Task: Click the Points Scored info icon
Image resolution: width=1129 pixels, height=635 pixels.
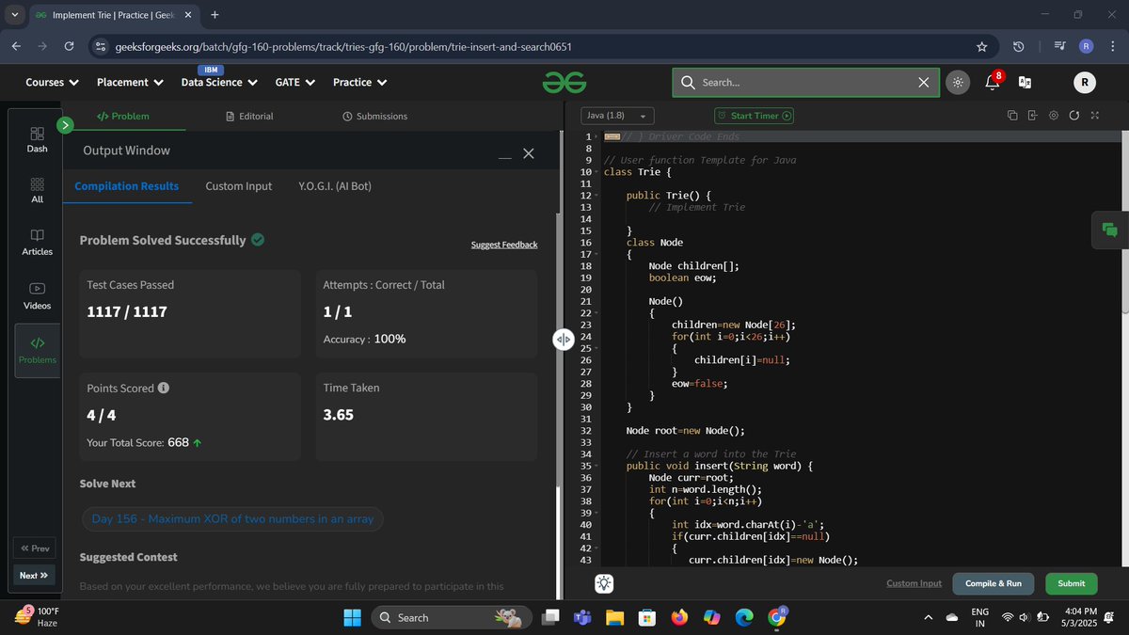Action: [x=164, y=388]
